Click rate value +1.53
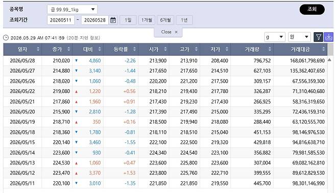336x193 pixels. [129, 173]
